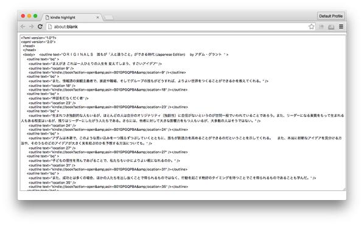Click the green maximize window button
The image size is (364, 225).
(35, 16)
